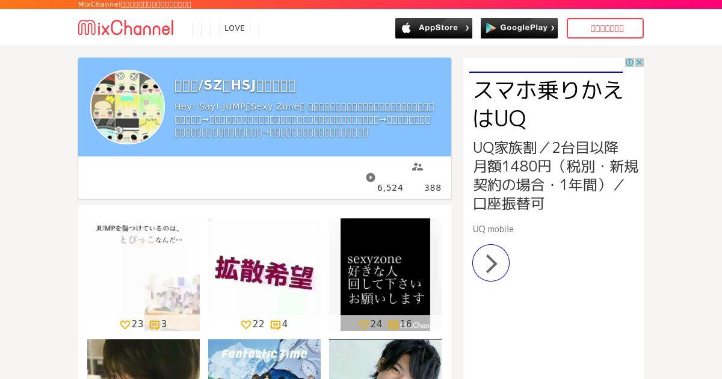Viewport: 722px width, 379px height.
Task: Open the sexyzone black video thumbnail
Action: (x=385, y=274)
